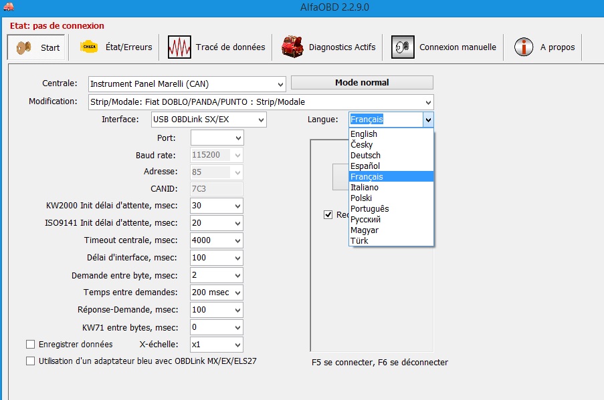
Task: Enable the Enregistrer données checkbox
Action: coord(30,345)
